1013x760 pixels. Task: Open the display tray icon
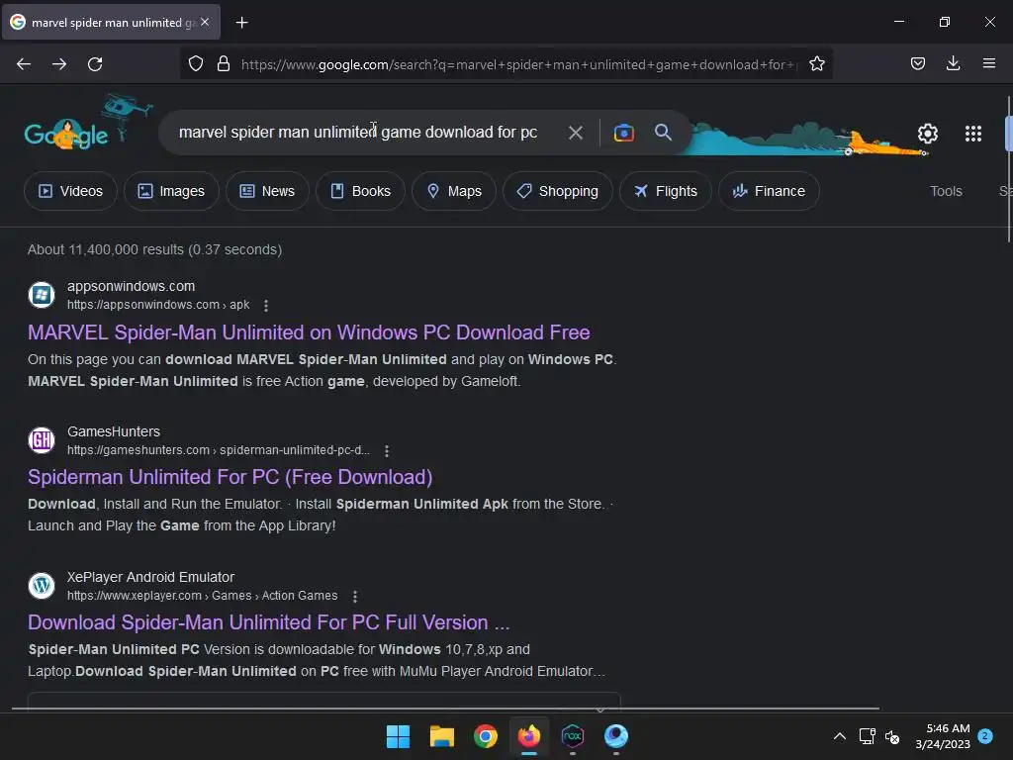(867, 736)
